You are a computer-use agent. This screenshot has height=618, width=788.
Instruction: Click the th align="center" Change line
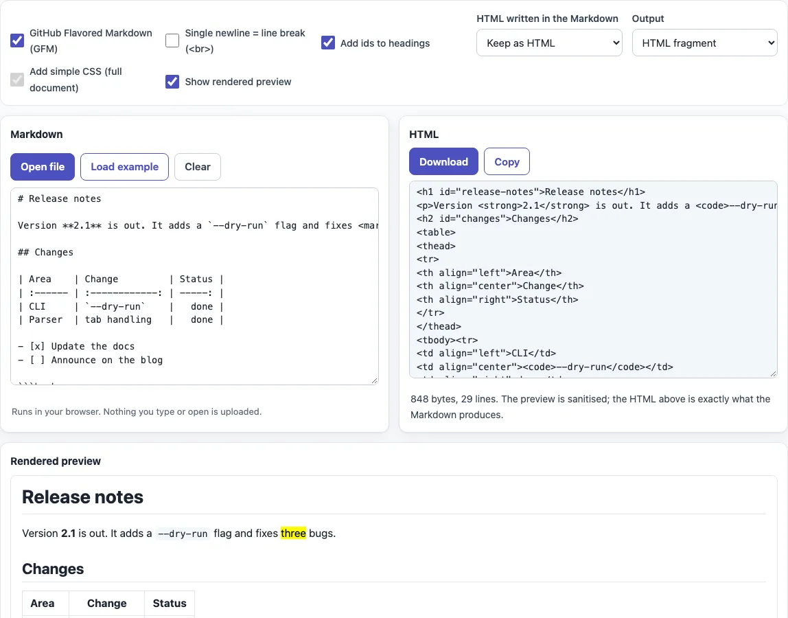pyautogui.click(x=500, y=286)
